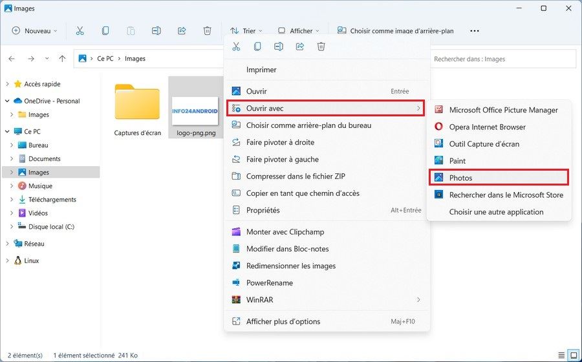582x362 pixels.
Task: Click the Delete trash icon in the Explorer toolbar
Action: click(x=208, y=31)
